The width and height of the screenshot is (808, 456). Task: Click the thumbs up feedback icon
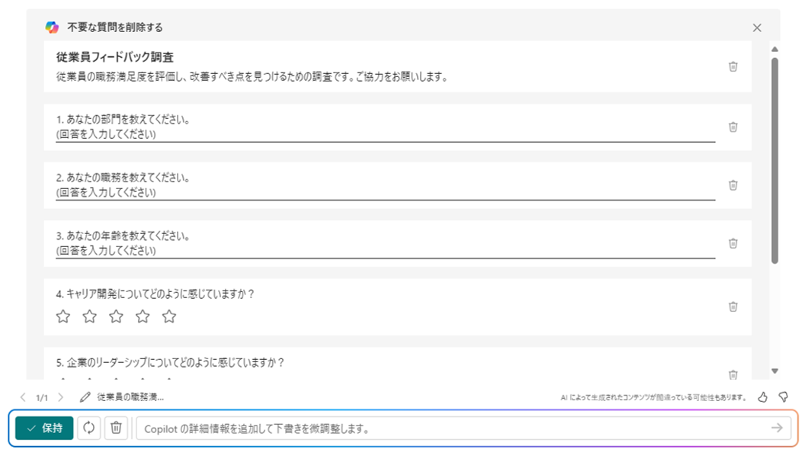pos(763,397)
